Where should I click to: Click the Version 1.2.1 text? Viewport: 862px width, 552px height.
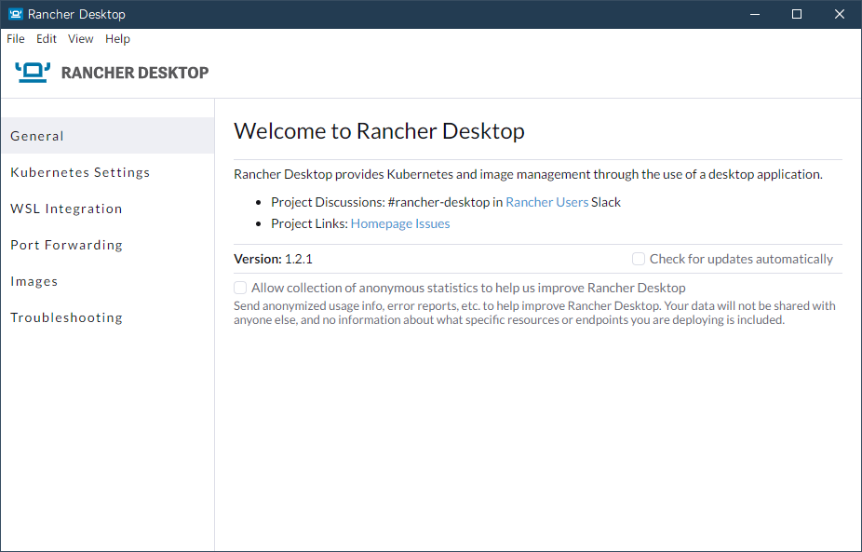[x=274, y=259]
